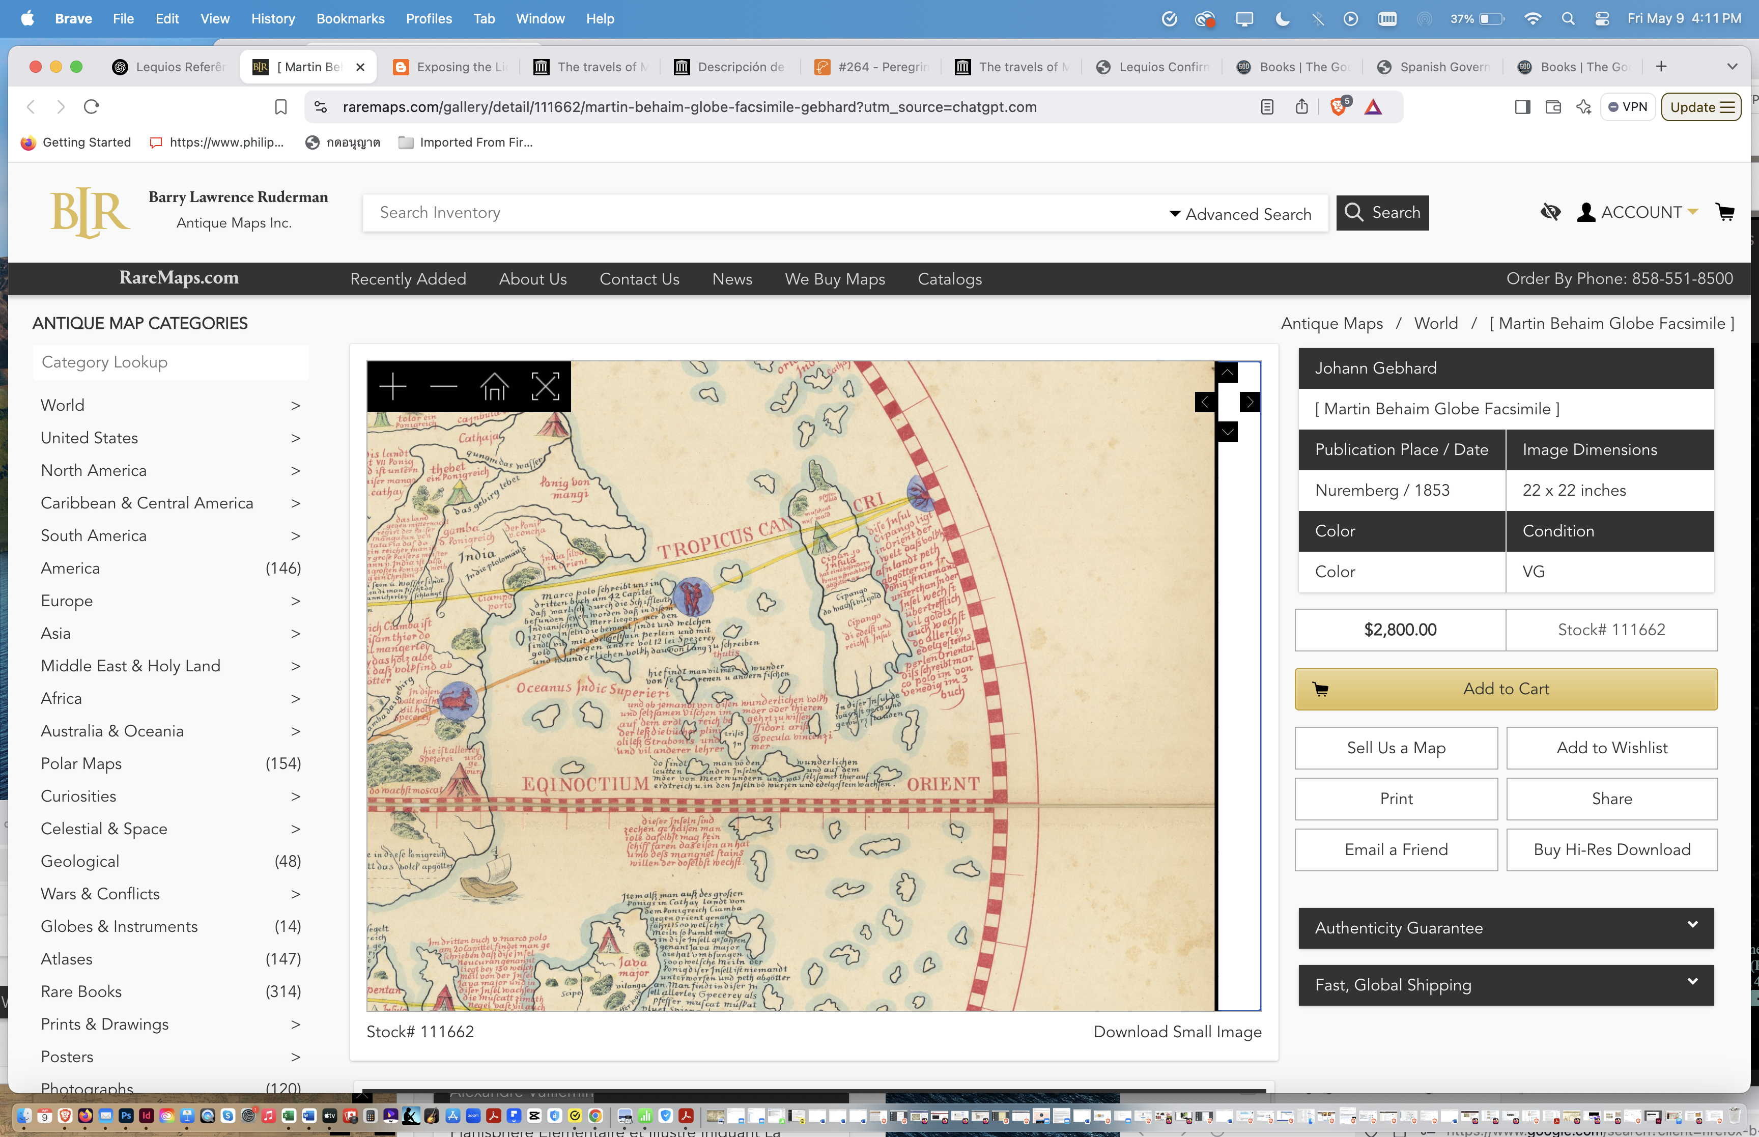Image resolution: width=1759 pixels, height=1137 pixels.
Task: Expand Fast, Global Shipping section
Action: tap(1506, 985)
